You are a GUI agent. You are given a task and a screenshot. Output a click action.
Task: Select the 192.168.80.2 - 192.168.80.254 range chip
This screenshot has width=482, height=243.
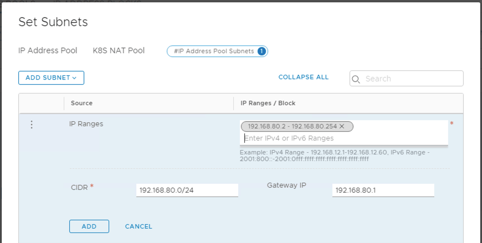[293, 127]
